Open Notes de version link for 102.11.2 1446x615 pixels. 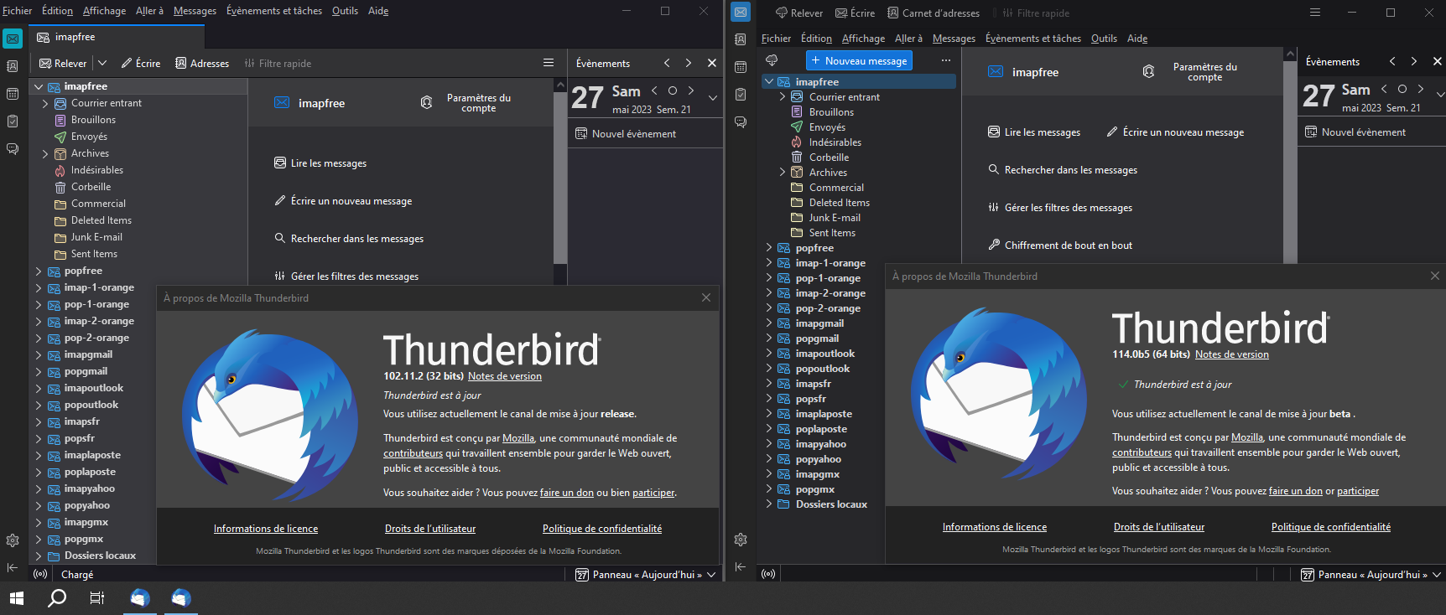click(504, 376)
